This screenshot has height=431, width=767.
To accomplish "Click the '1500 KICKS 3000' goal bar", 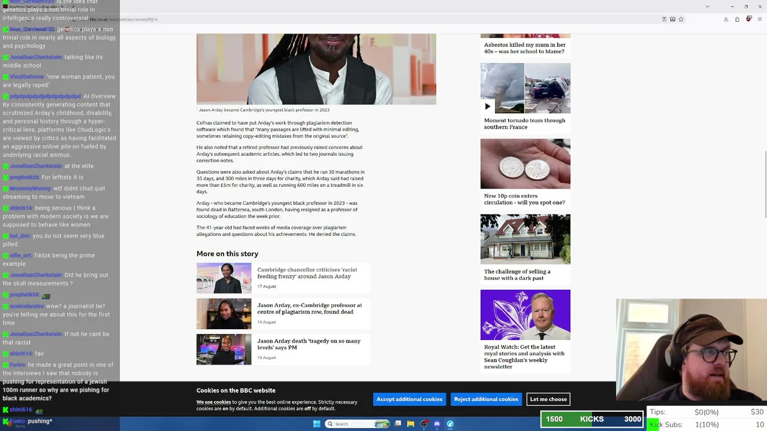I will pos(592,420).
